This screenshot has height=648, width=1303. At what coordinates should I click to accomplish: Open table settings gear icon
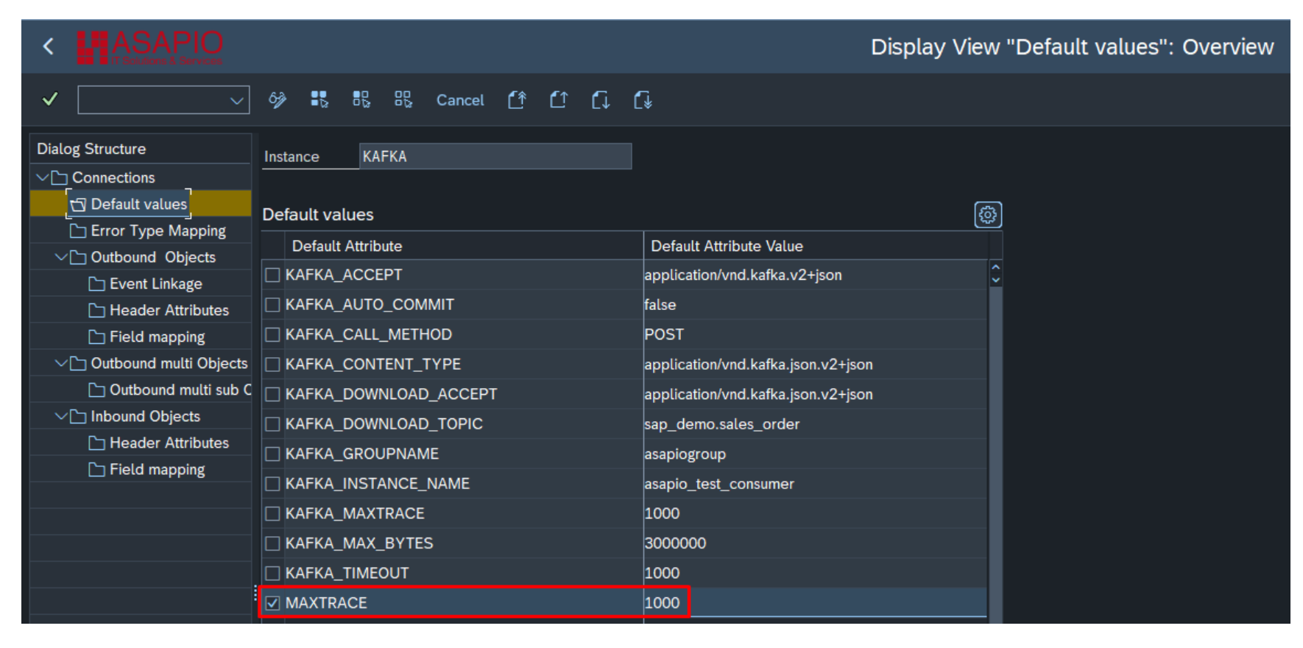tap(988, 215)
